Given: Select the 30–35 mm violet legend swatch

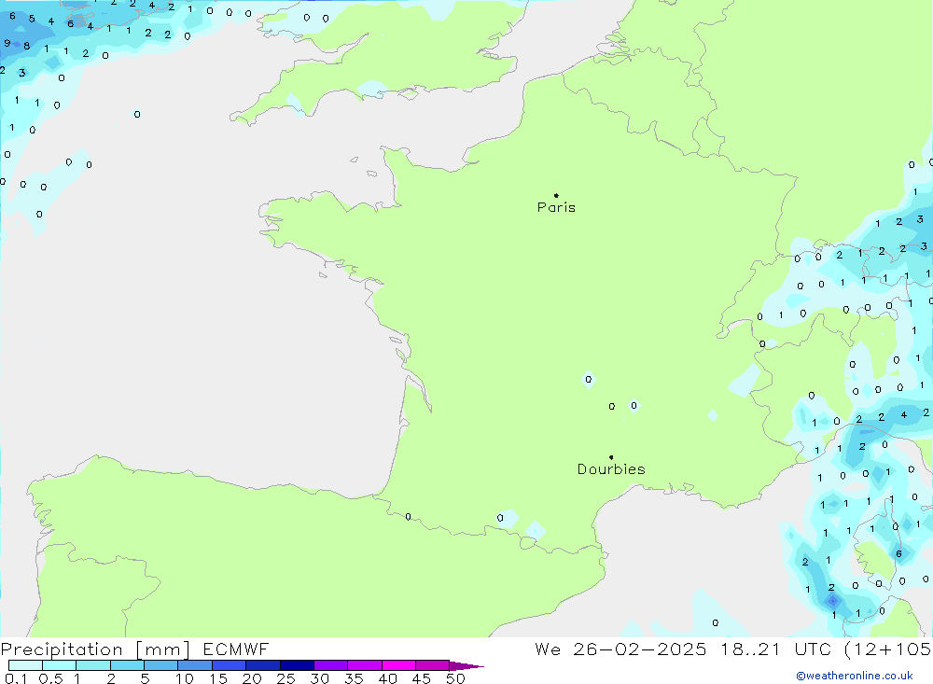Looking at the screenshot, I should click(x=331, y=665).
